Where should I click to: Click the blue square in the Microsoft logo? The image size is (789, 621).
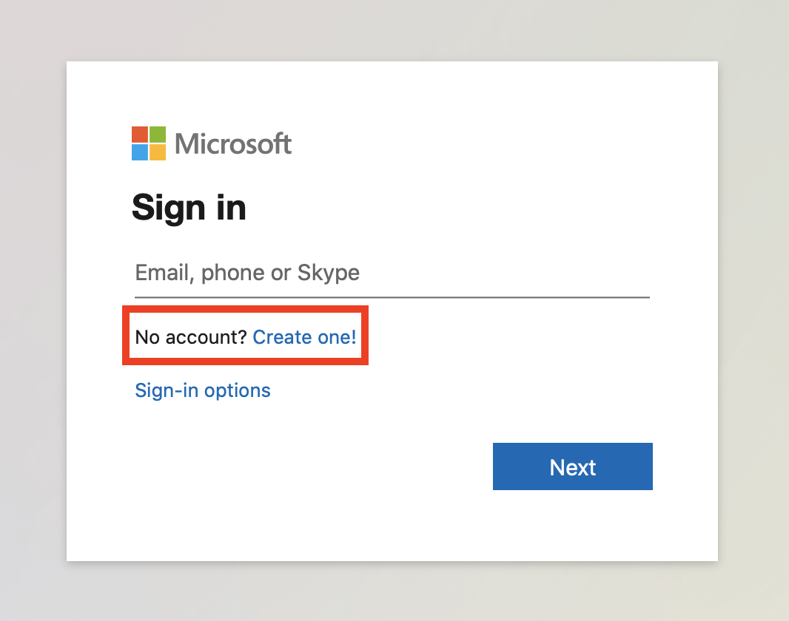point(140,152)
